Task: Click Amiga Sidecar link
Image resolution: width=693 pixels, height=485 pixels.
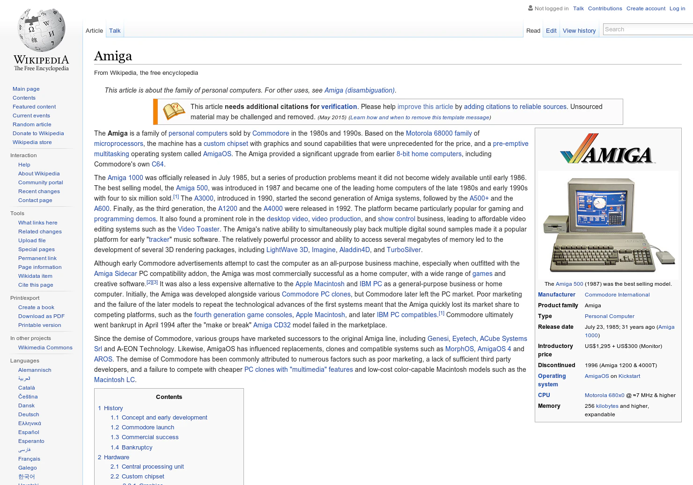Action: (116, 274)
